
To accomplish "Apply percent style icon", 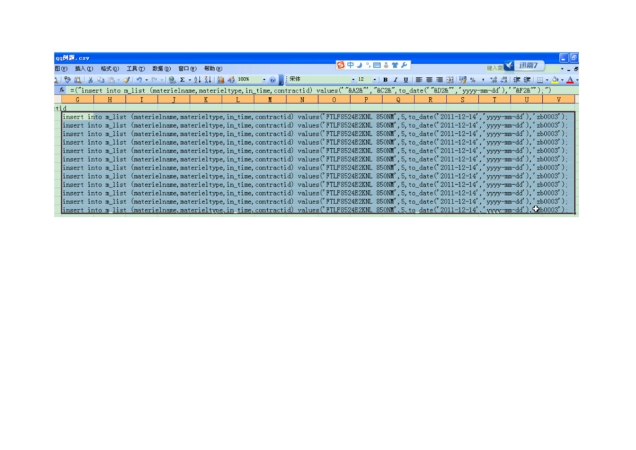I will [473, 80].
